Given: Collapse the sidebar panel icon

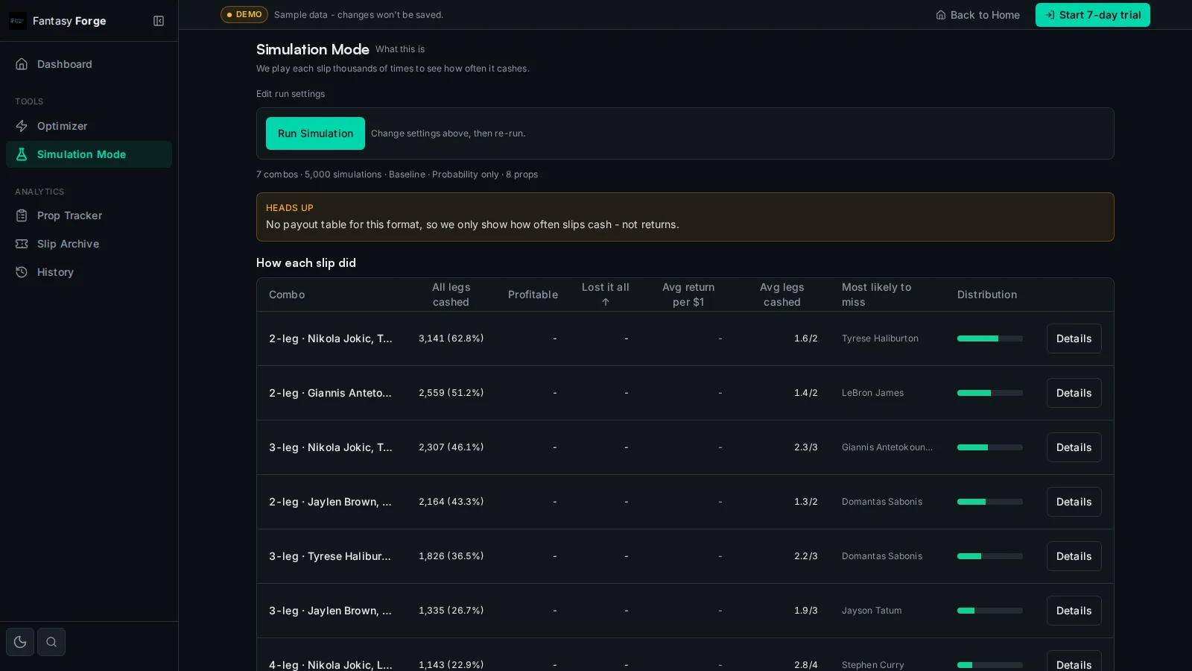Looking at the screenshot, I should [159, 21].
